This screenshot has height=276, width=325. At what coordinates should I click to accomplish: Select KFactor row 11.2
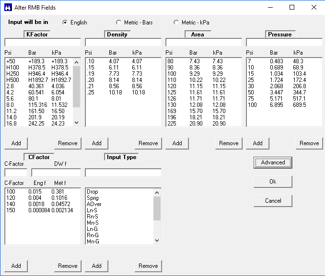point(39,111)
